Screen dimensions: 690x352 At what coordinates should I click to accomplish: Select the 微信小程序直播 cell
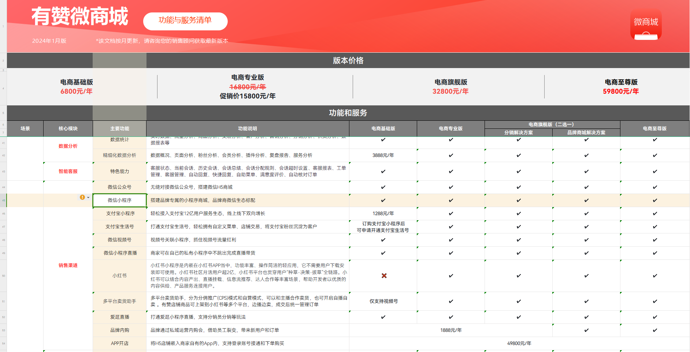pos(120,253)
